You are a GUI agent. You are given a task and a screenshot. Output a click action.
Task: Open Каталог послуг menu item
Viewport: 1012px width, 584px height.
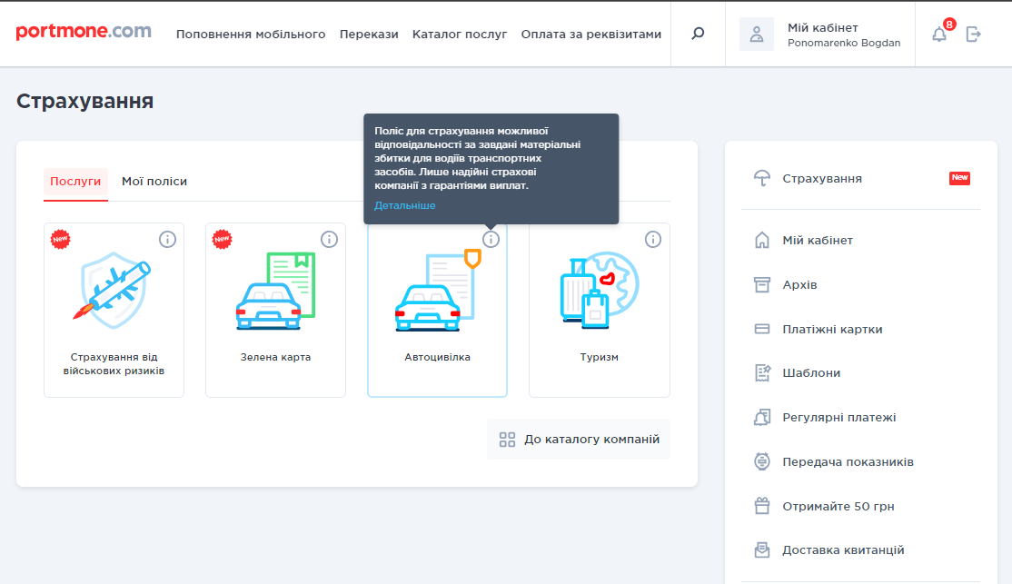tap(460, 35)
